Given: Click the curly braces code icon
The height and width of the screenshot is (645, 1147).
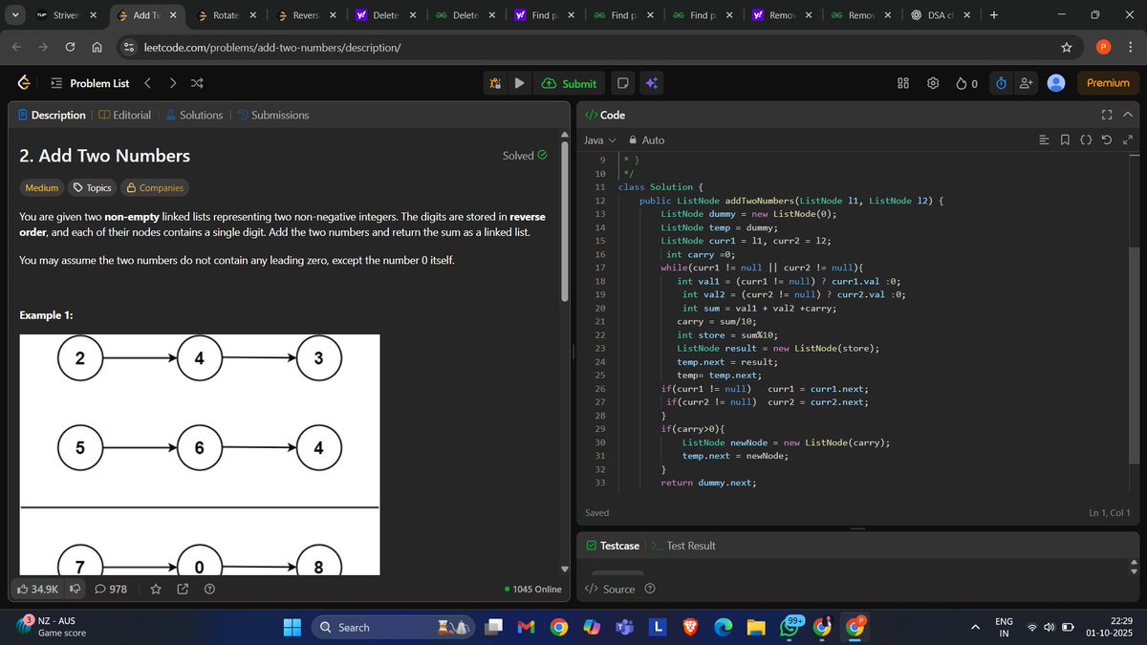Looking at the screenshot, I should coord(1086,140).
